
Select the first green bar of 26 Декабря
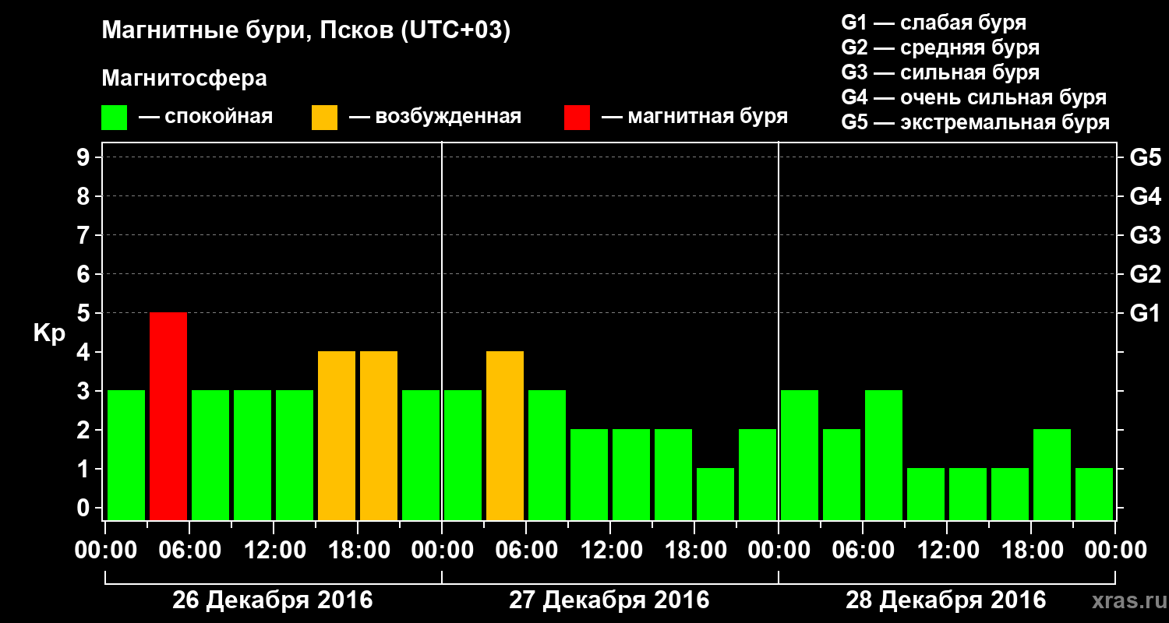coord(126,455)
